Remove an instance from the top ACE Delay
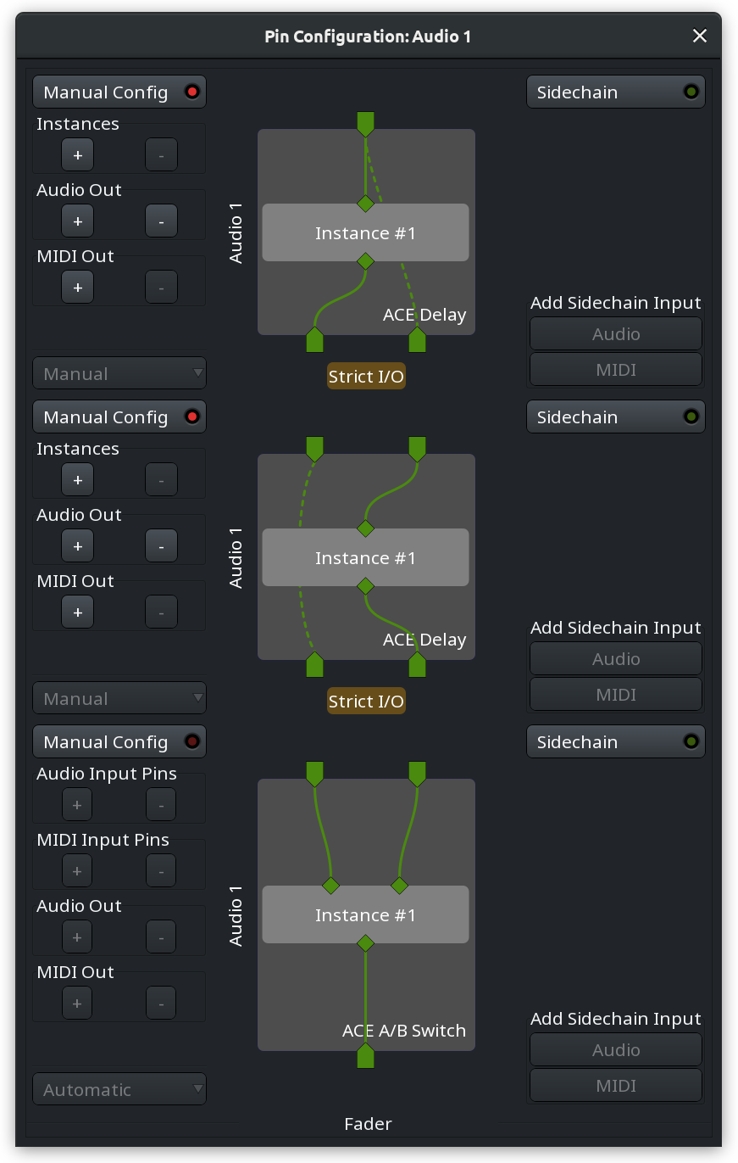 [161, 155]
